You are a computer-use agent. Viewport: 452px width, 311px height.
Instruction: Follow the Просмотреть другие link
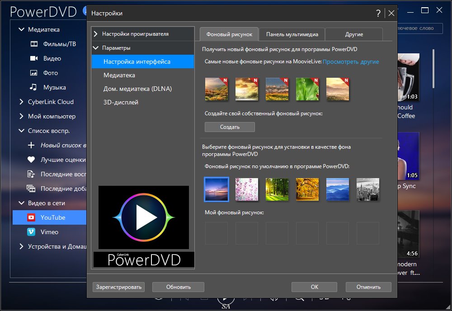click(x=351, y=61)
